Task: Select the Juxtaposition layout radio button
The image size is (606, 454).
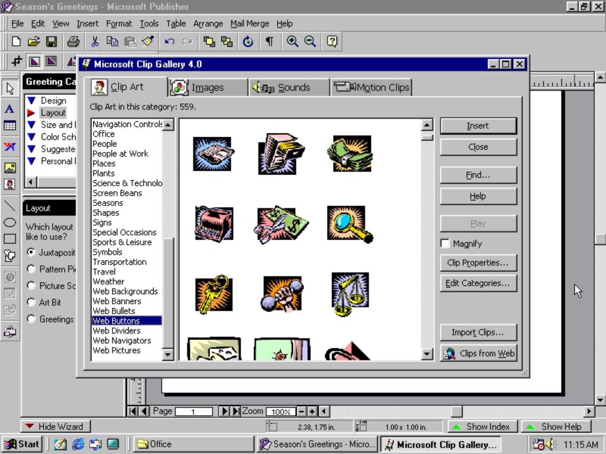Action: point(31,252)
